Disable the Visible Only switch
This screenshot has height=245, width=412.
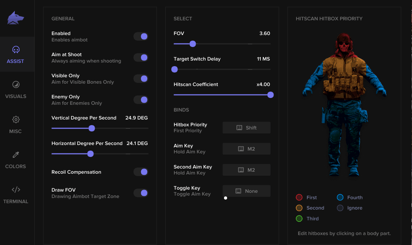(x=141, y=79)
